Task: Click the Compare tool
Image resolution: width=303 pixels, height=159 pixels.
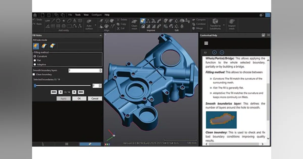Action: click(199, 20)
